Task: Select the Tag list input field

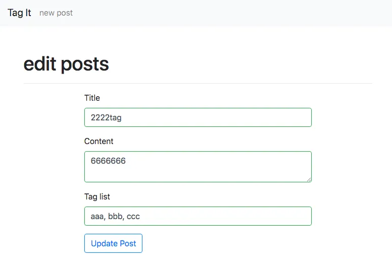Action: click(x=198, y=216)
